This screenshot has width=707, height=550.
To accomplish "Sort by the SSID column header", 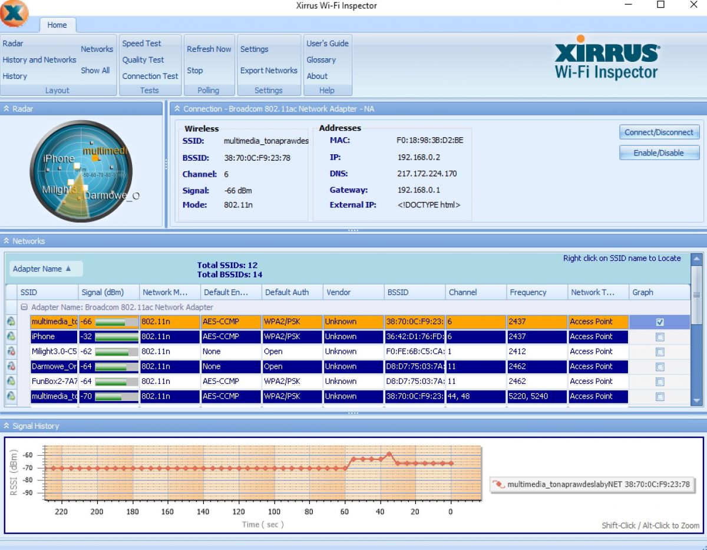I will [48, 292].
